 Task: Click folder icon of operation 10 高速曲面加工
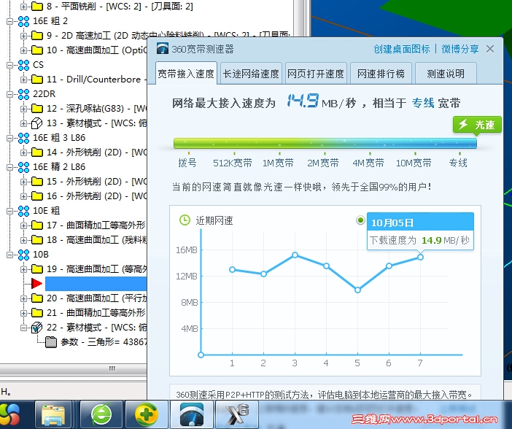coord(37,50)
